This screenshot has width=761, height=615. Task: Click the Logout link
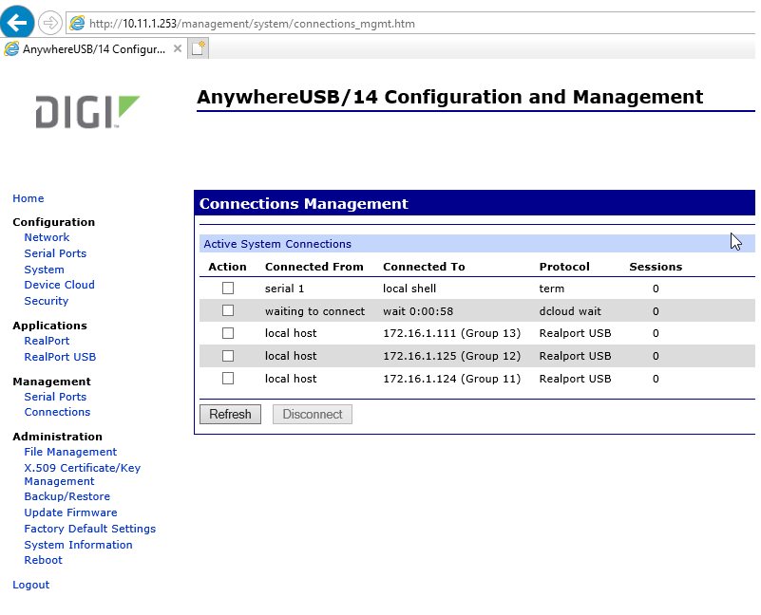31,585
